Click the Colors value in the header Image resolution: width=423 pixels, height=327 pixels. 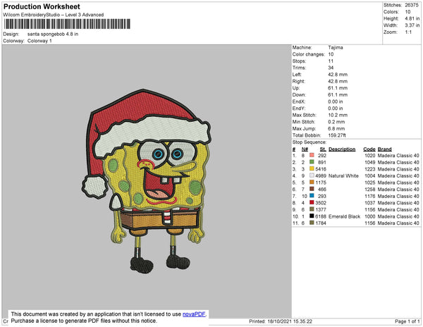pyautogui.click(x=407, y=12)
